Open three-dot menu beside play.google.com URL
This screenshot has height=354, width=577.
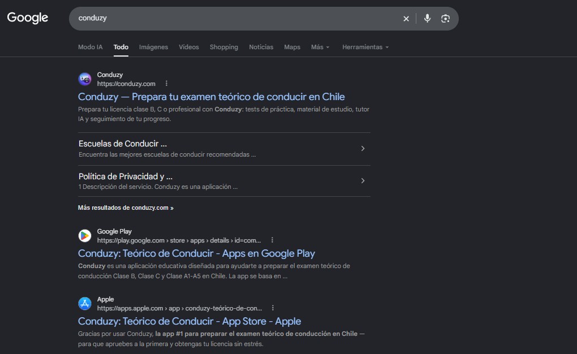(272, 240)
